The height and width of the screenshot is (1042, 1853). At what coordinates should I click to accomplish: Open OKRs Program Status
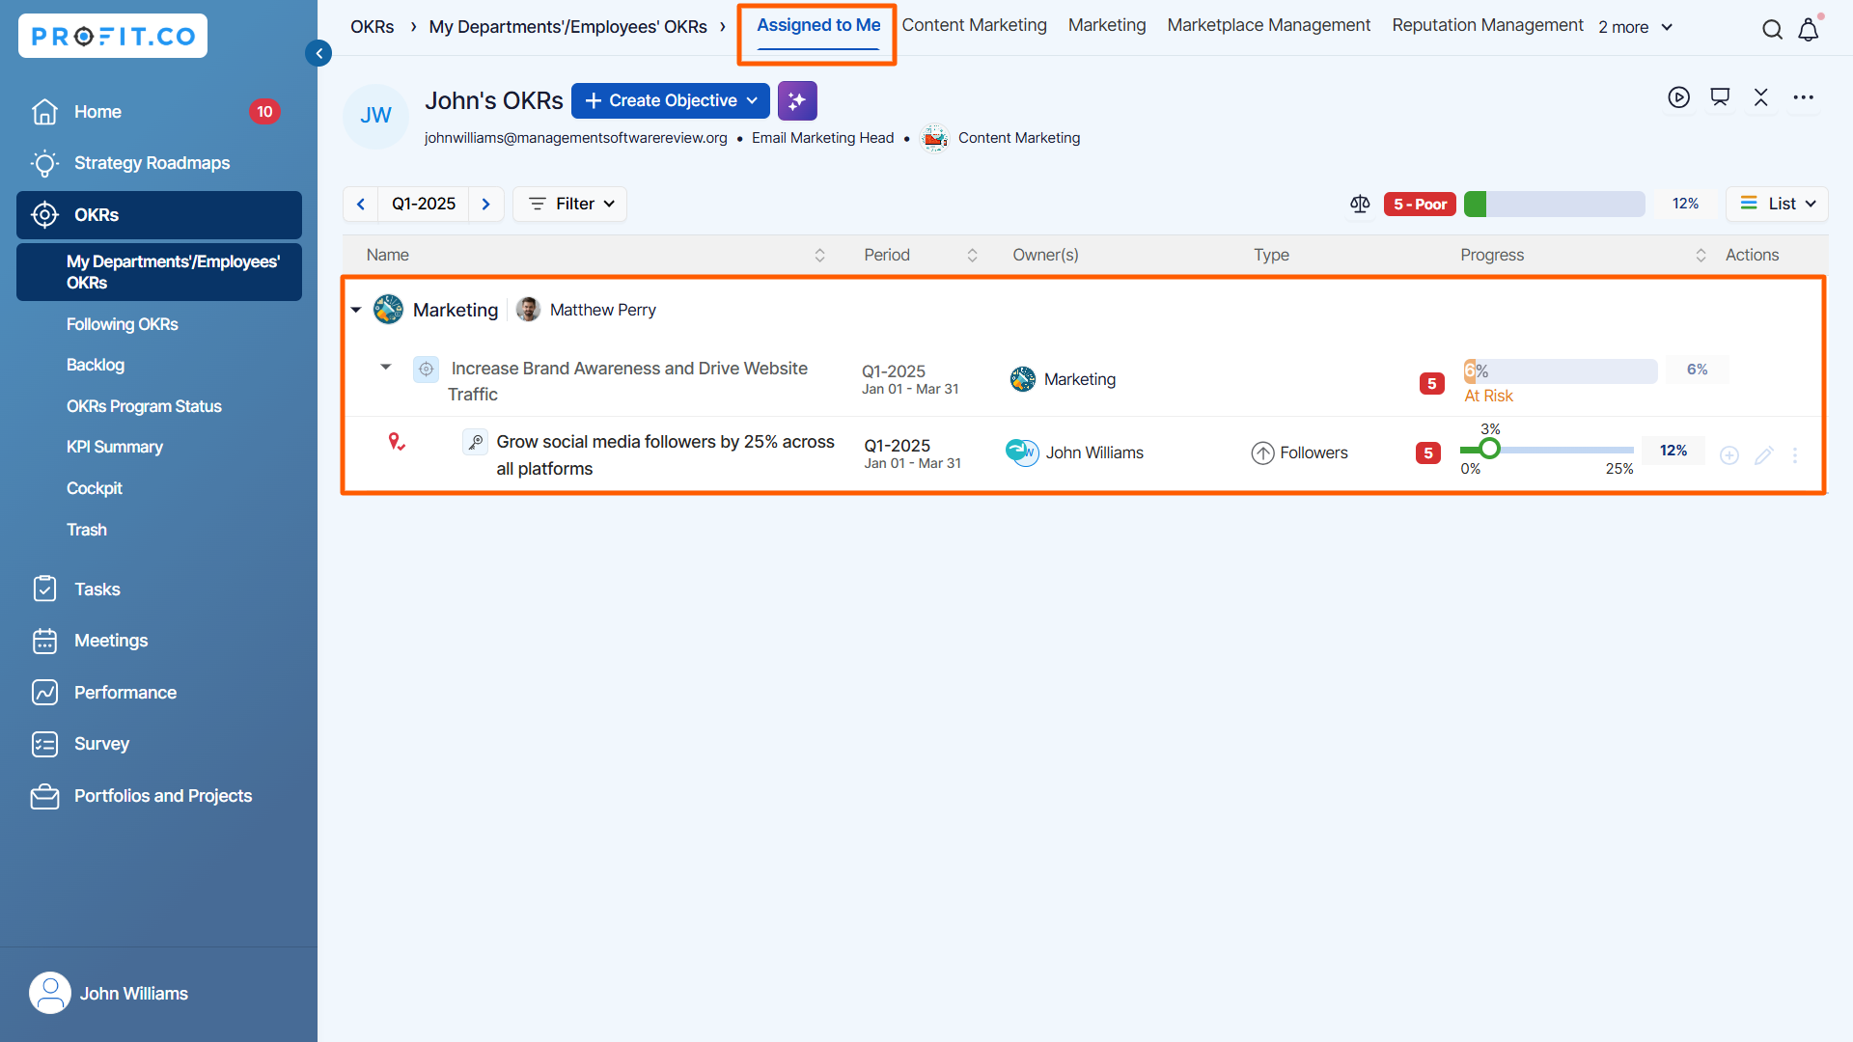[x=144, y=406]
